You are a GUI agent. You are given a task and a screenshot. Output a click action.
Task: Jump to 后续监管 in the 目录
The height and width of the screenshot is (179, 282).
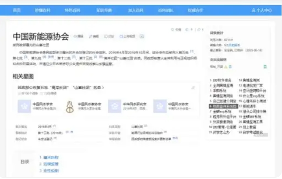(x=51, y=164)
